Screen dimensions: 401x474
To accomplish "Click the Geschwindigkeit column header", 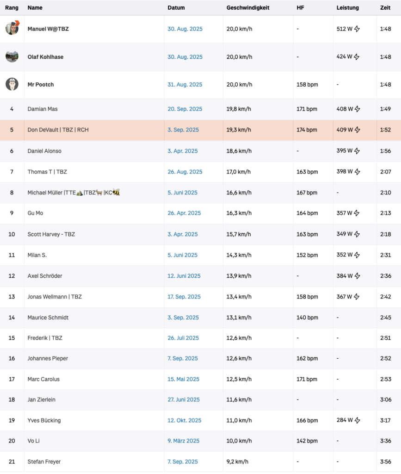I will pos(248,8).
